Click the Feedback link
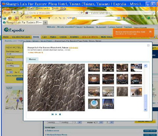This screenshot has height=136, width=158. tap(128, 27)
